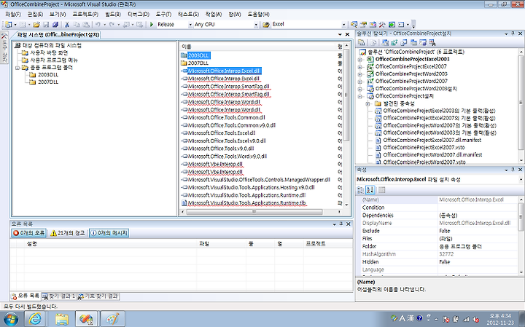
Task: Click Windows Explorer folder icon in taskbar
Action: pos(61,319)
